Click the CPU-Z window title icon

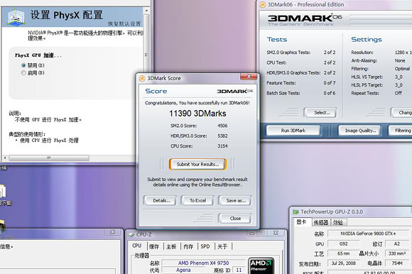coord(131,235)
